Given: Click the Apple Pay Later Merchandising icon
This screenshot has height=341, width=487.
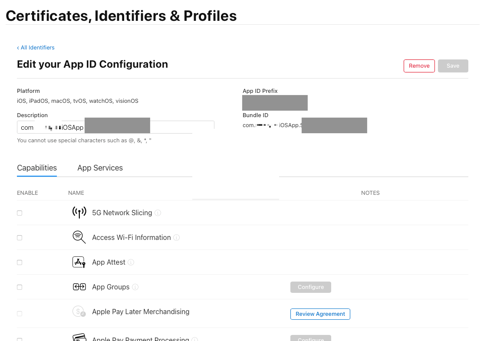Looking at the screenshot, I should point(79,311).
